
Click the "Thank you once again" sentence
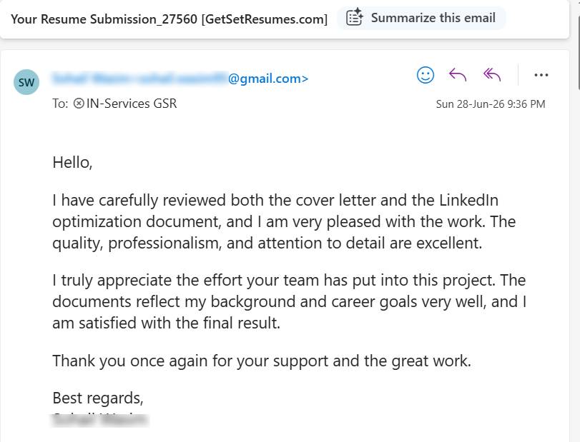(262, 361)
